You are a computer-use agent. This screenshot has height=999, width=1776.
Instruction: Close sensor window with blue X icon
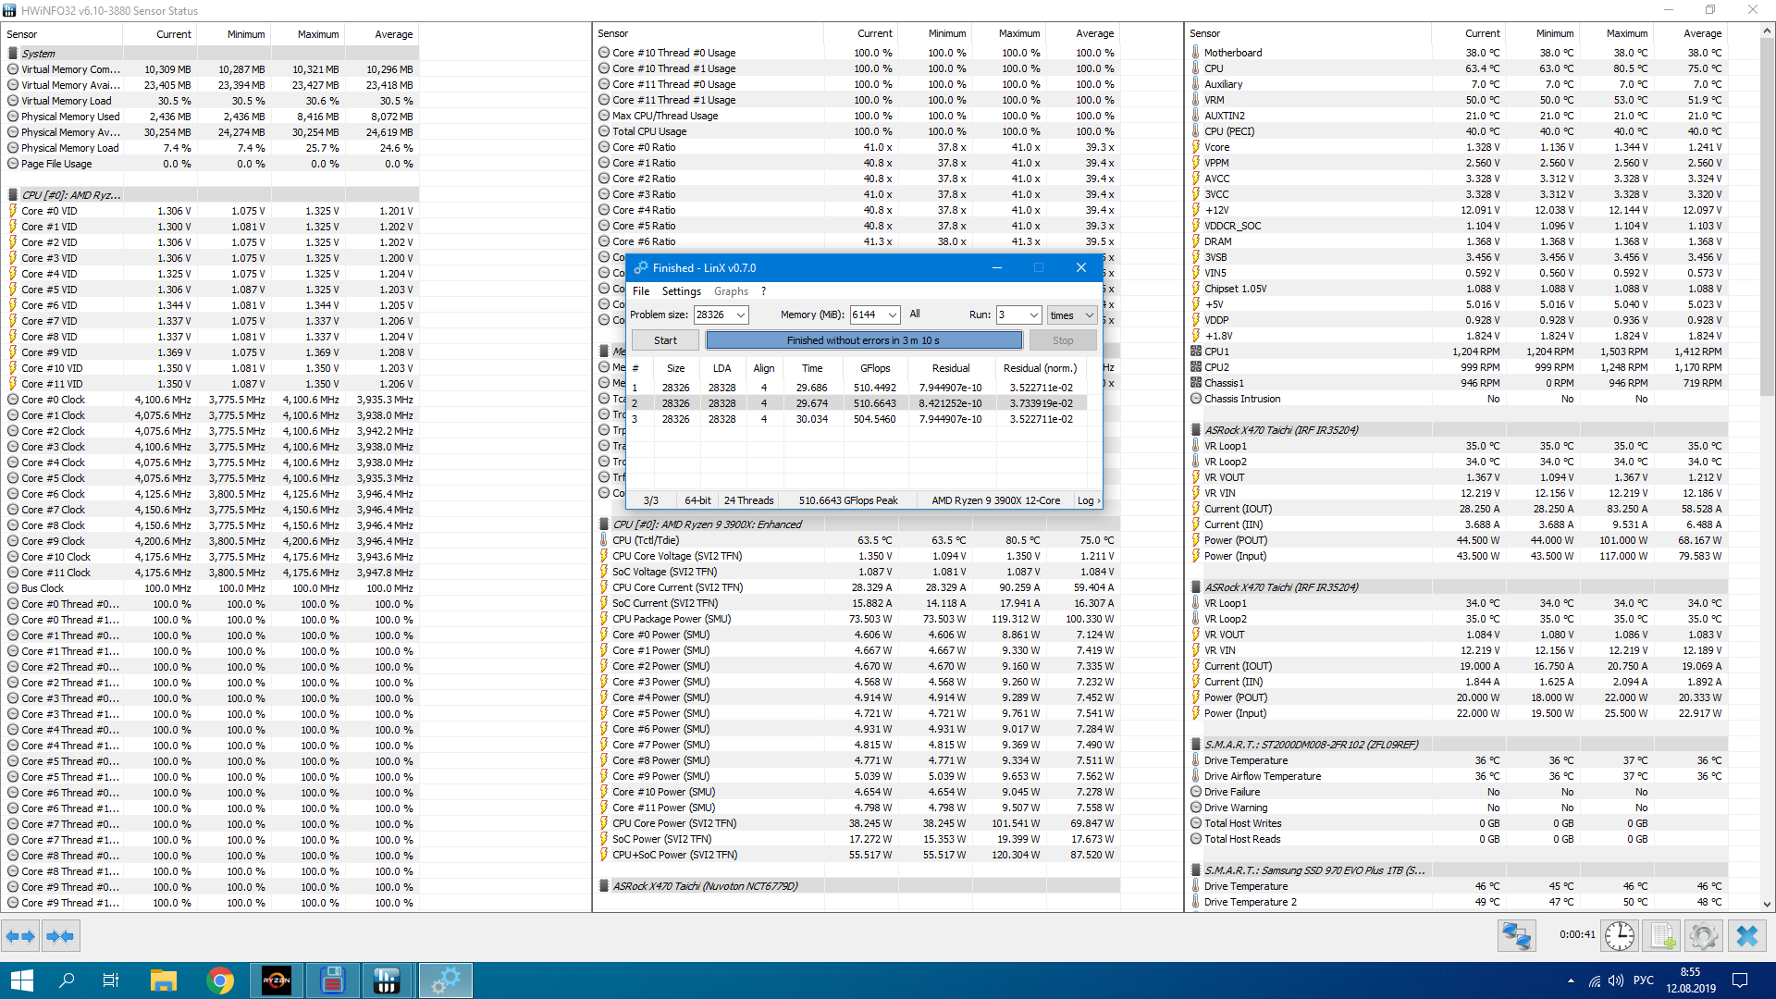[x=1746, y=936]
